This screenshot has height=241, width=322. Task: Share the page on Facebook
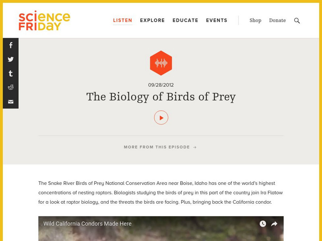(10, 45)
